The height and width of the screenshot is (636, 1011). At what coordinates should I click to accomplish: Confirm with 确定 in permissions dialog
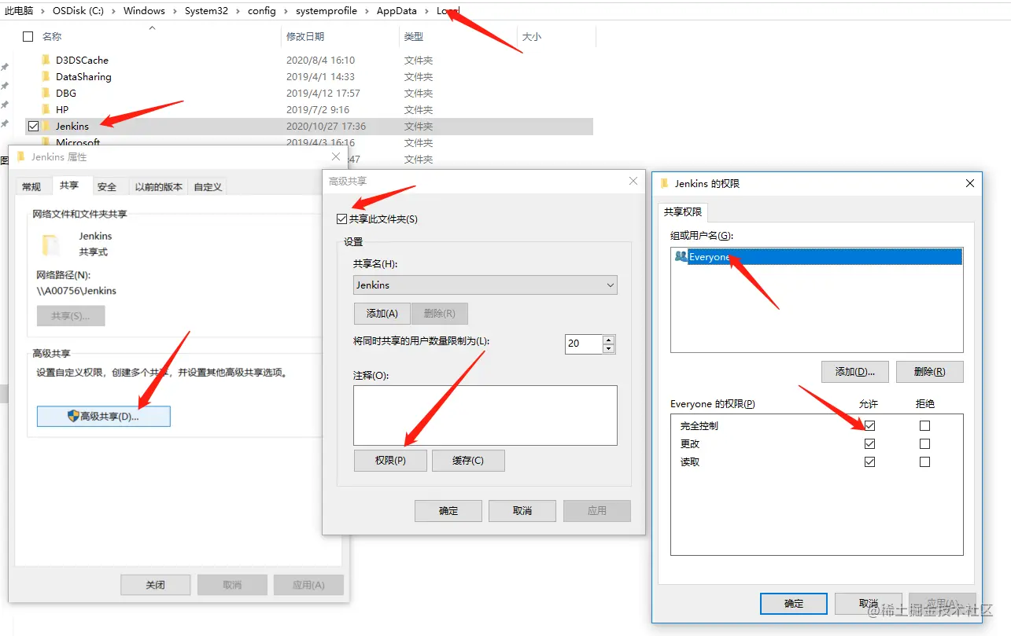click(794, 603)
